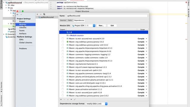The image size is (190, 107).
Task: Click the pom.xml Maven file icon
Action: coord(9,32)
